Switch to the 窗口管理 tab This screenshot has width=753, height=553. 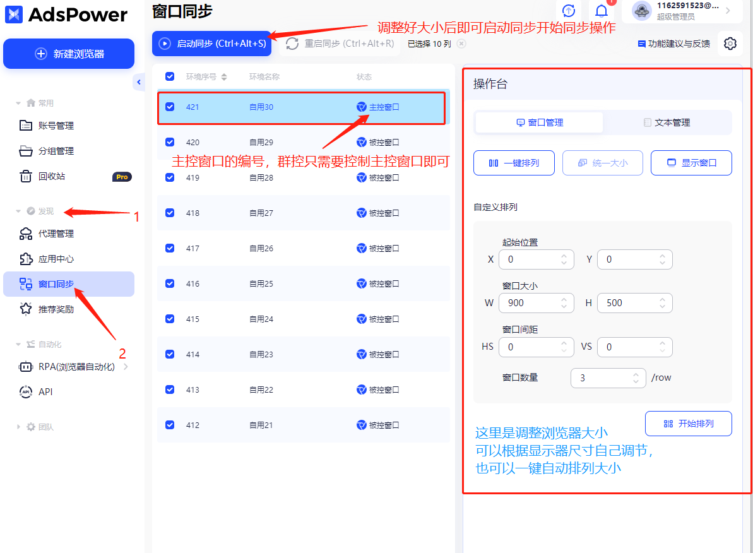539,122
